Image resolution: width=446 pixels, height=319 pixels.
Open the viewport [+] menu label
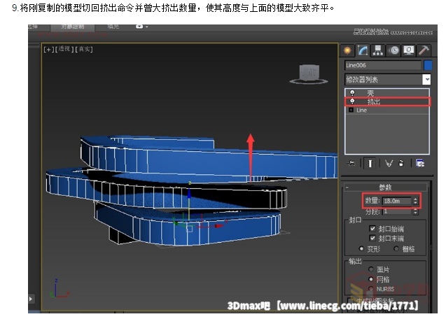coord(48,50)
